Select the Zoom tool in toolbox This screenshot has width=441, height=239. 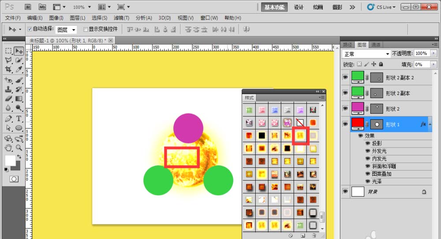19,148
